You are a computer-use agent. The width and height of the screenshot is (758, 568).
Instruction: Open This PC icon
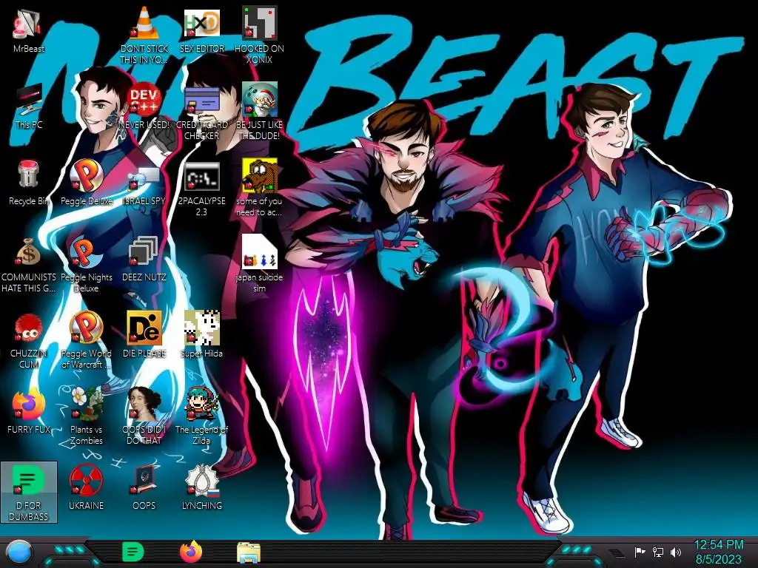28,100
